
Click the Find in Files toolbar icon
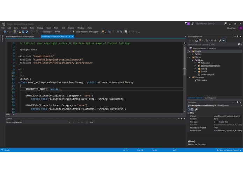[x=102, y=32]
